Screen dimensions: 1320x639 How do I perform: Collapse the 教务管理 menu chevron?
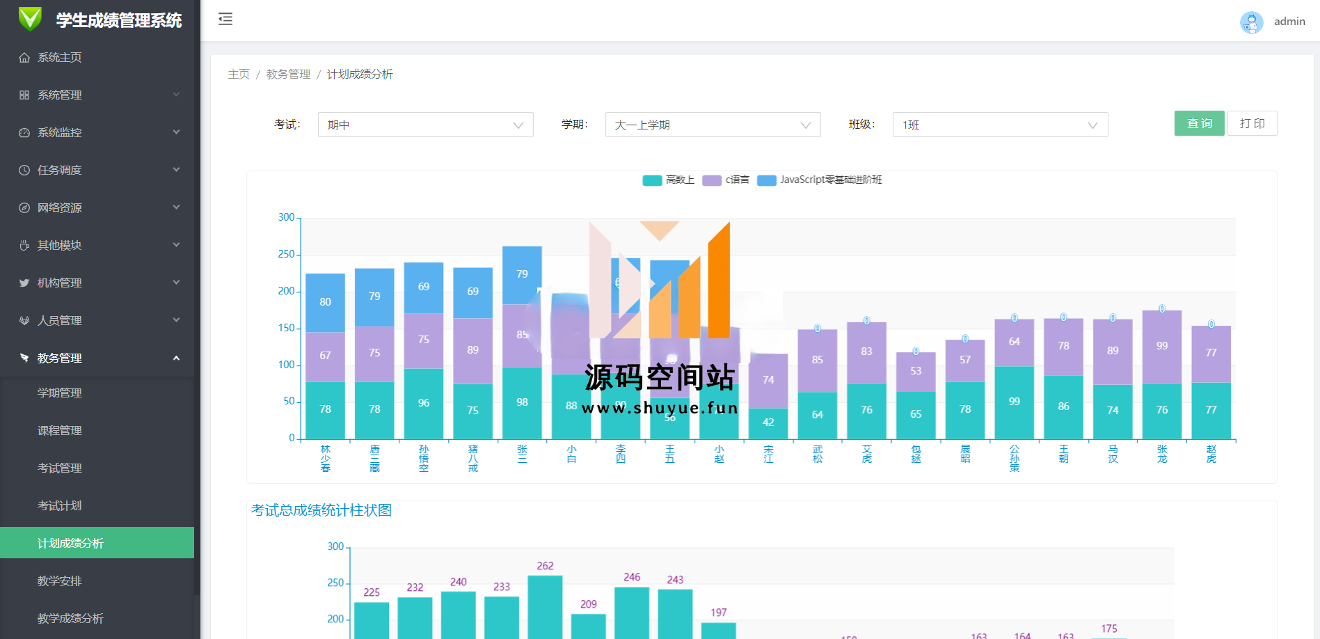176,358
